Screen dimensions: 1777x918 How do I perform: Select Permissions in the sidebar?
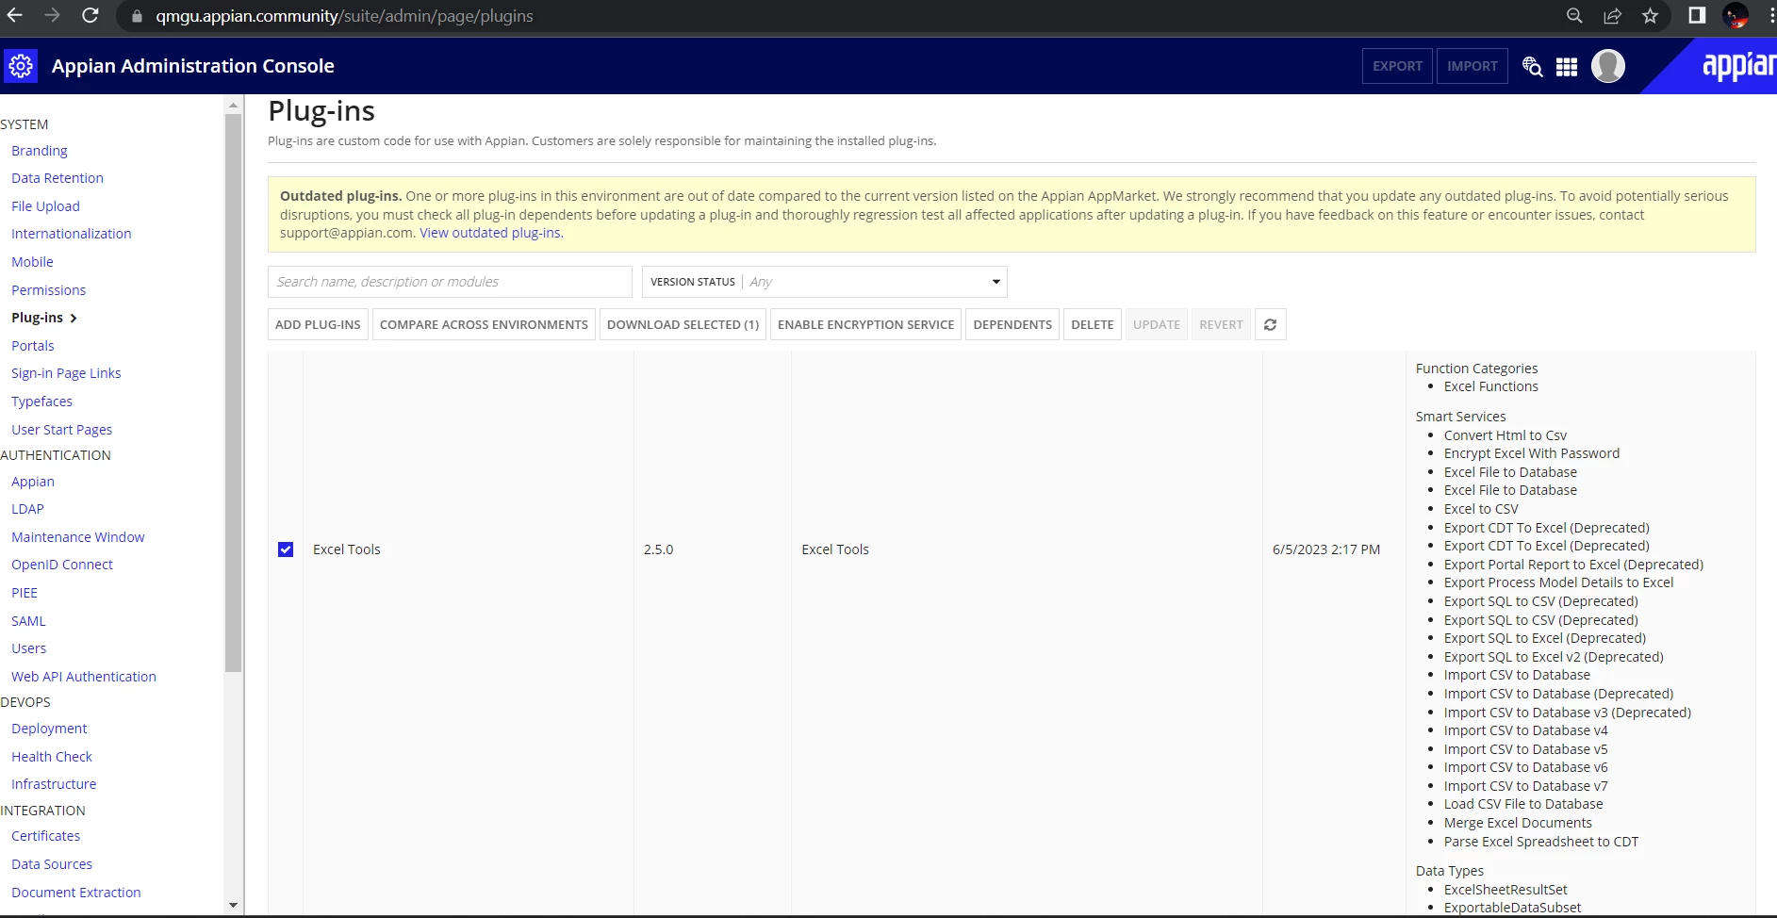pos(49,290)
